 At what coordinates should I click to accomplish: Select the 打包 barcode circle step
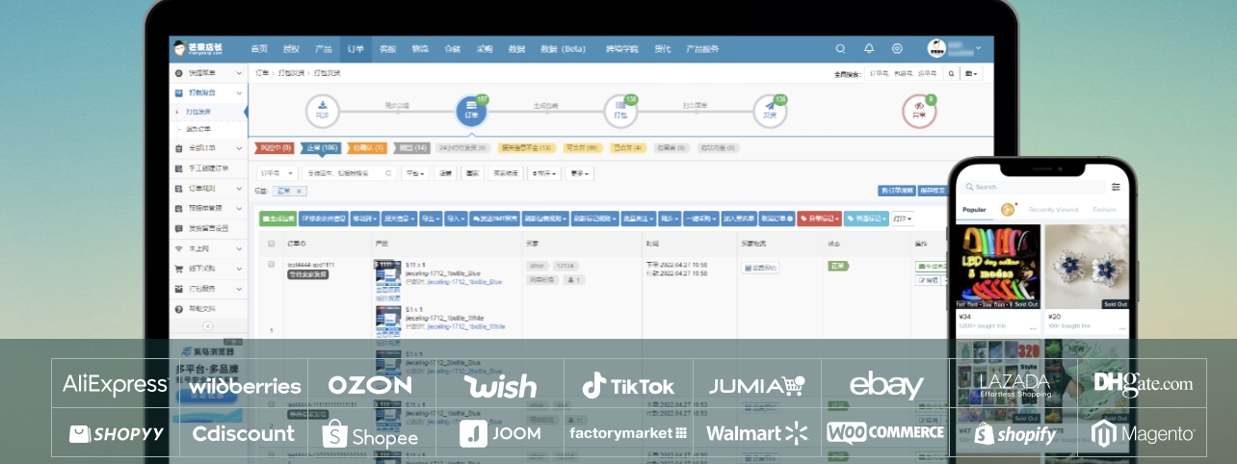click(x=619, y=111)
